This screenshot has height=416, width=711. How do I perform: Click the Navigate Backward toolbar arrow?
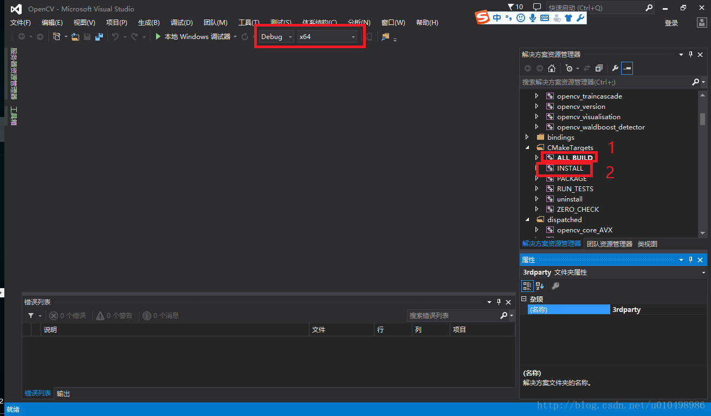click(22, 36)
